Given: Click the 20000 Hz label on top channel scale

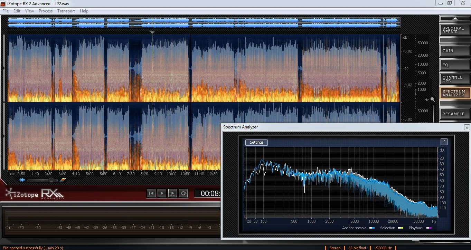Looking at the screenshot, I should (423, 55).
